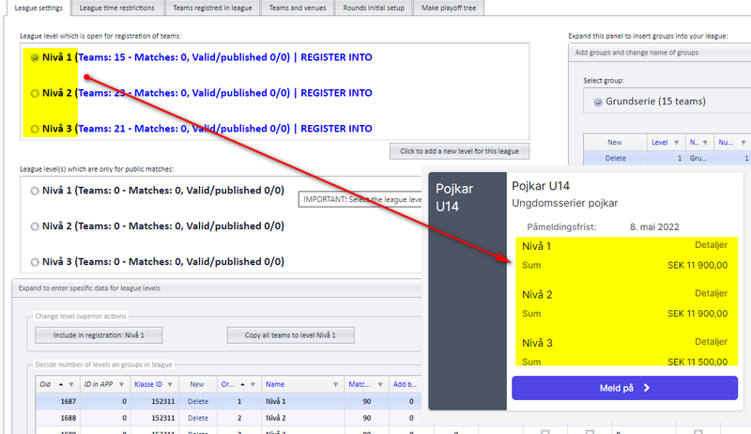
Task: Open Rounds initial setup tab
Action: coord(374,8)
